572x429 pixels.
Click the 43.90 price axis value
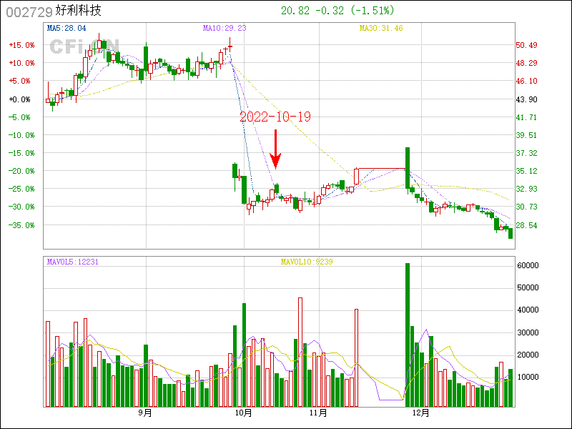[x=526, y=99]
